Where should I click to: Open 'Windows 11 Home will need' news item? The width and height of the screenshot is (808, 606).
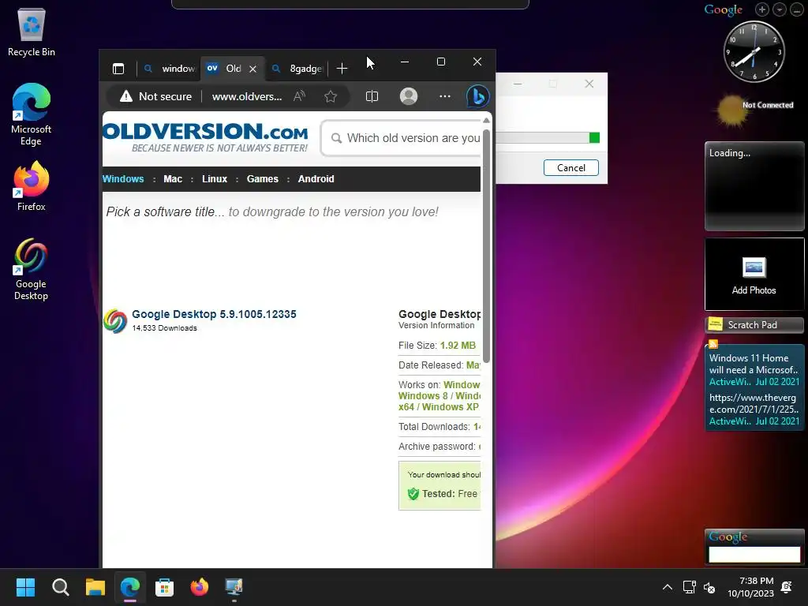pos(754,364)
